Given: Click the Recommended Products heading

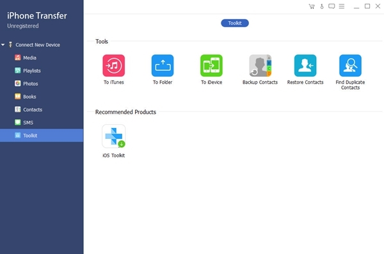Looking at the screenshot, I should tap(125, 112).
